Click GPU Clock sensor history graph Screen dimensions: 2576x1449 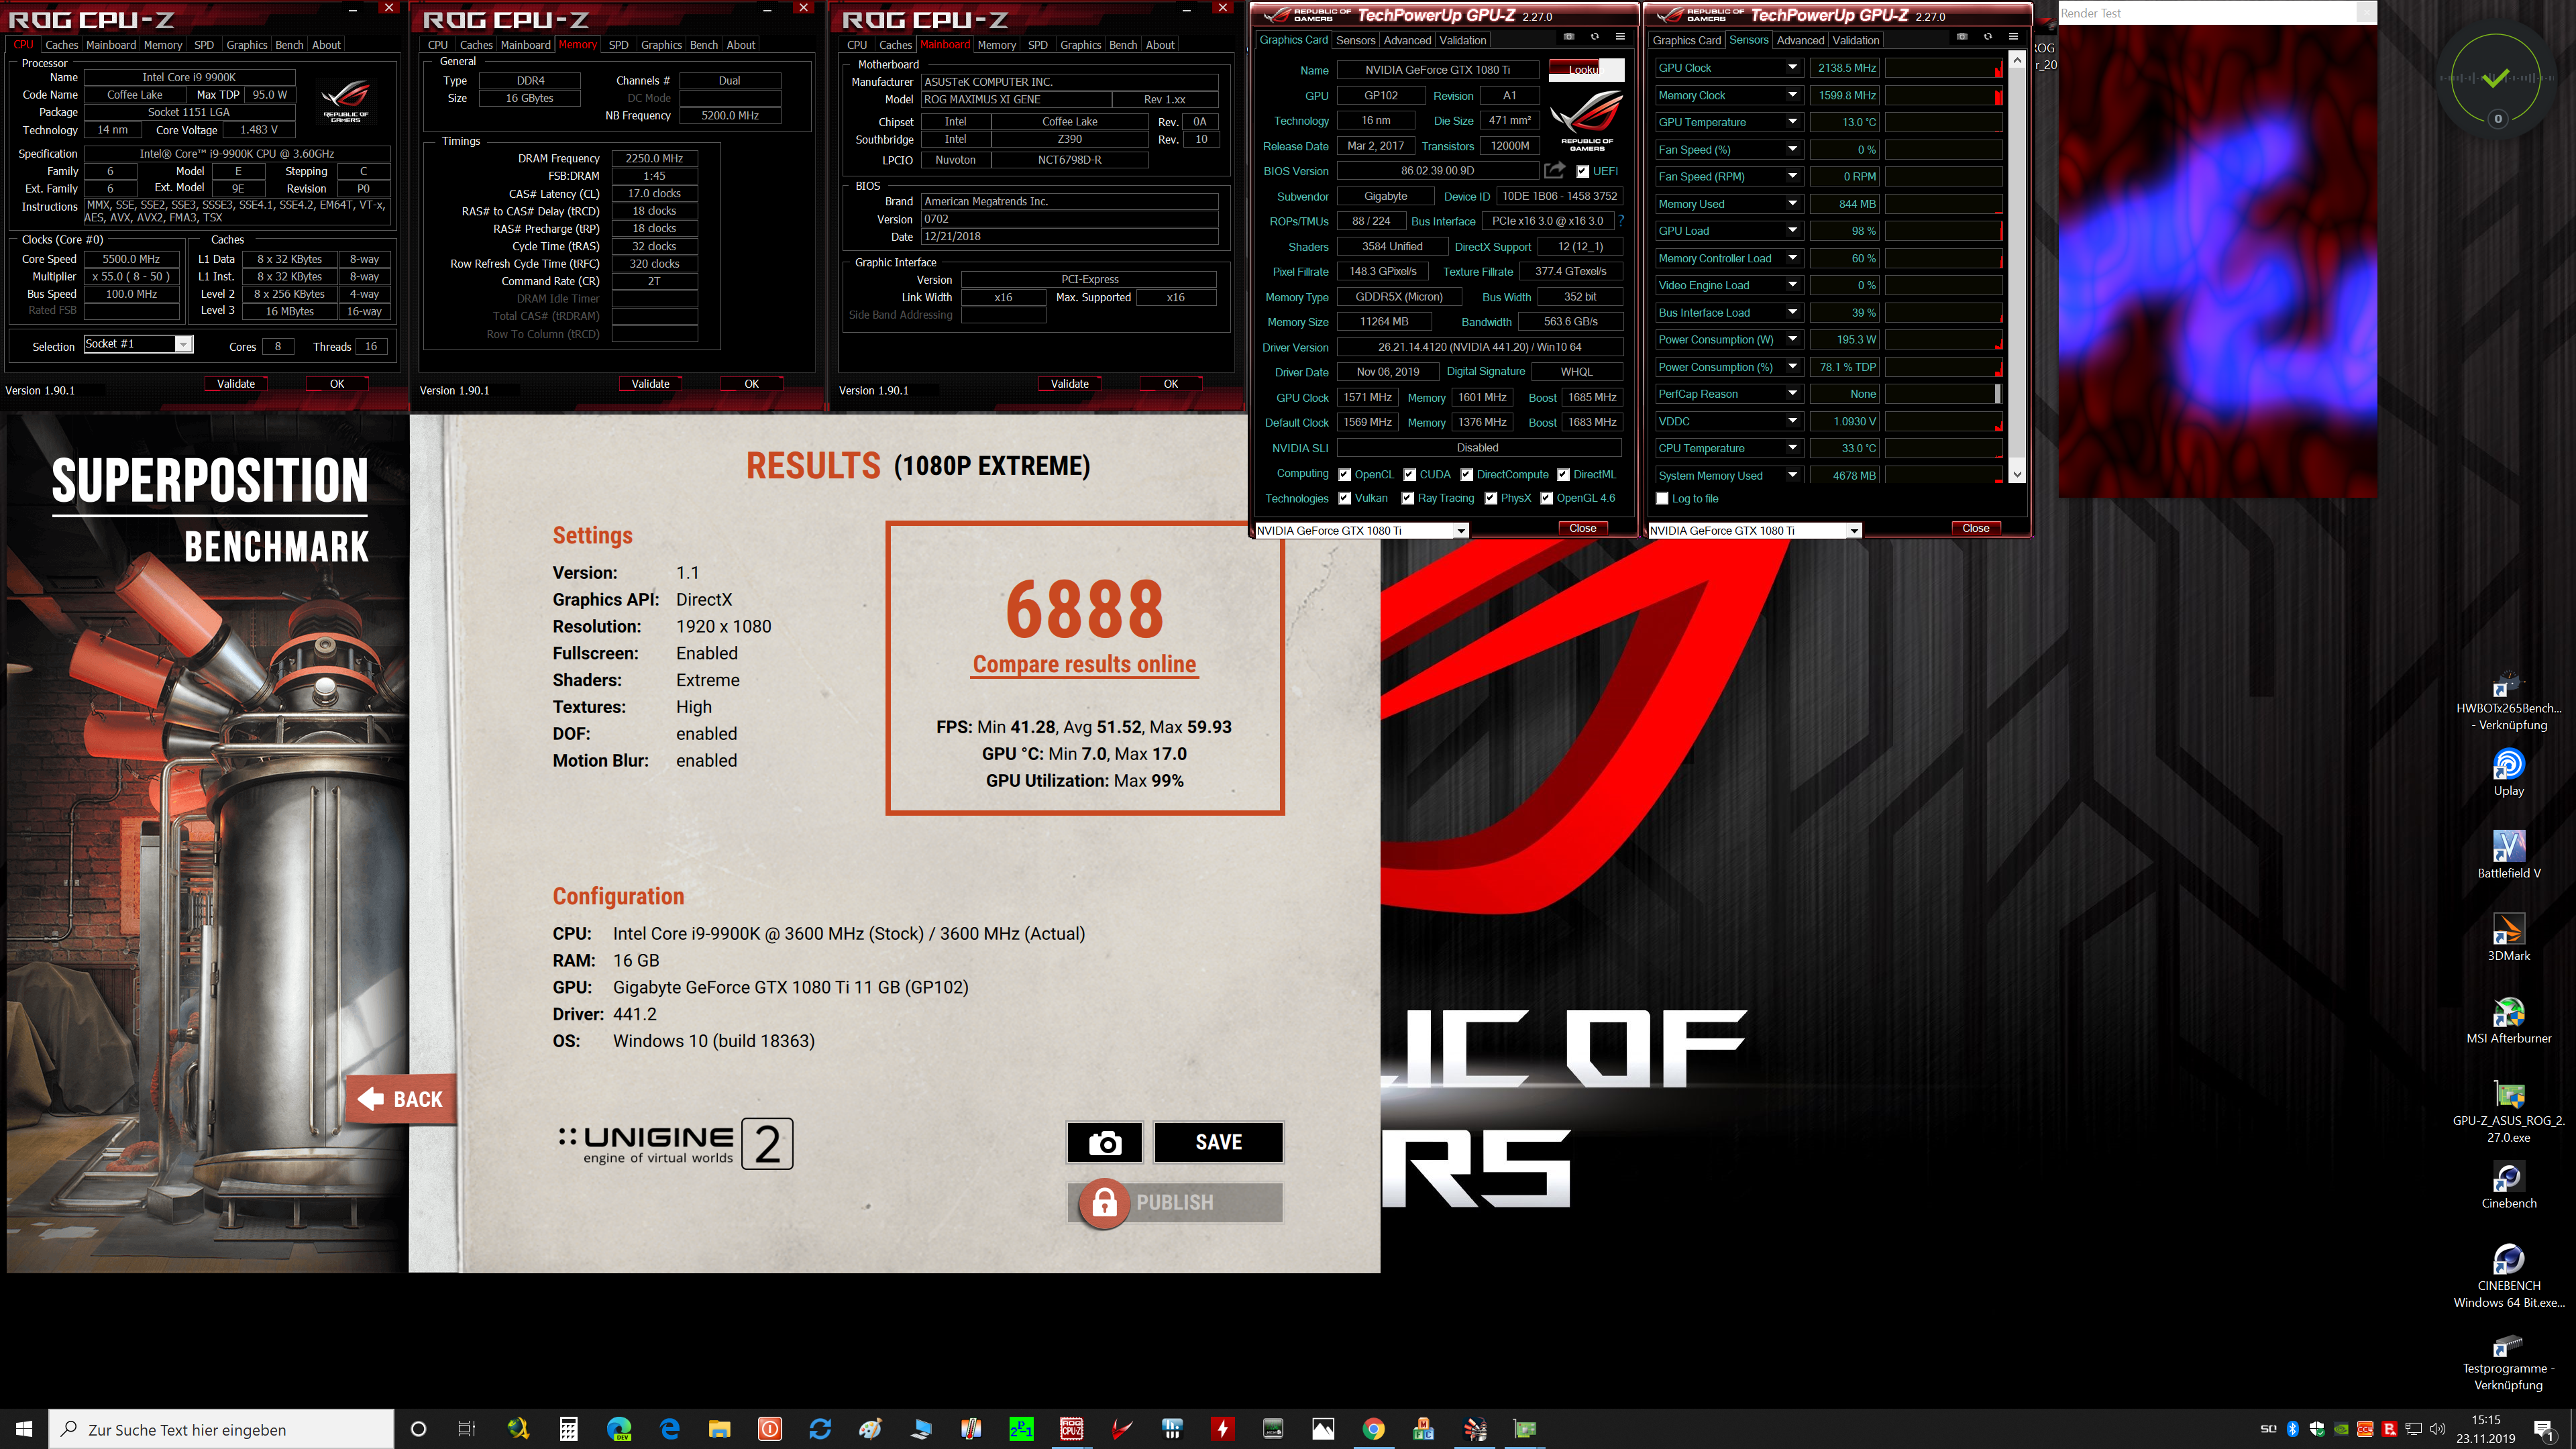[1943, 67]
